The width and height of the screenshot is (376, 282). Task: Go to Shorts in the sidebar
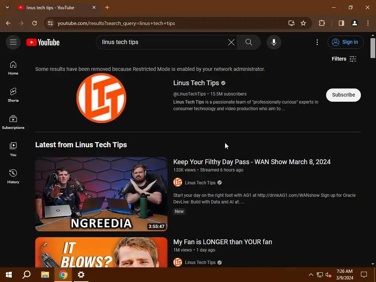[13, 95]
